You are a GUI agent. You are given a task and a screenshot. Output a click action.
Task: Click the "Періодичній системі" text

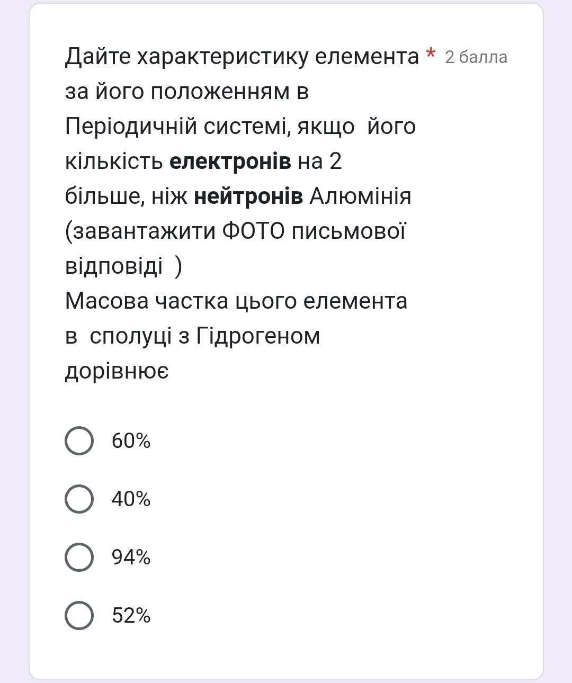177,127
